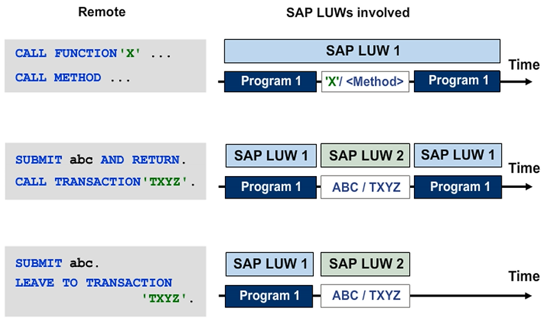Select the CALL TRANSACTION 'TXYZ' code line
This screenshot has width=548, height=322.
pyautogui.click(x=105, y=182)
